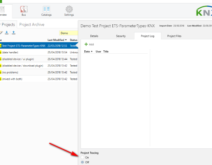Select the (disabled device / ui plugin) project
Viewport: 212px width, 165px height.
pyautogui.click(x=39, y=59)
